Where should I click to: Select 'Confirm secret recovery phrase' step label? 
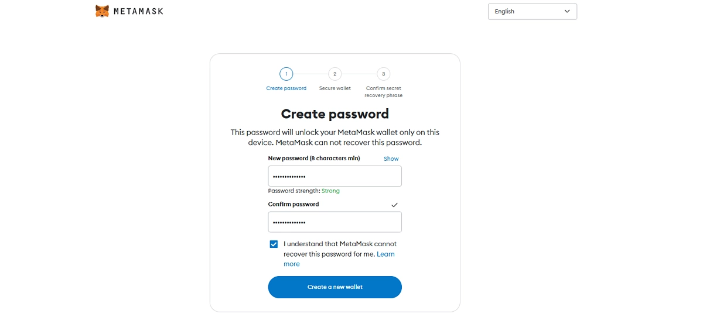383,92
